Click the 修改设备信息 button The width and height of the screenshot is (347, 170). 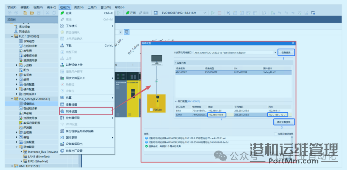point(284,122)
